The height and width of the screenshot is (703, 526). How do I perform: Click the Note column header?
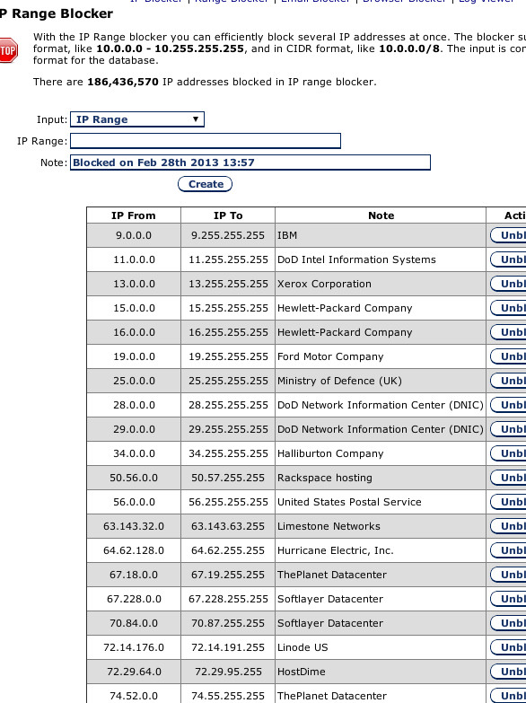381,215
